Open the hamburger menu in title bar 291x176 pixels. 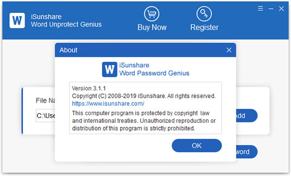pos(260,9)
